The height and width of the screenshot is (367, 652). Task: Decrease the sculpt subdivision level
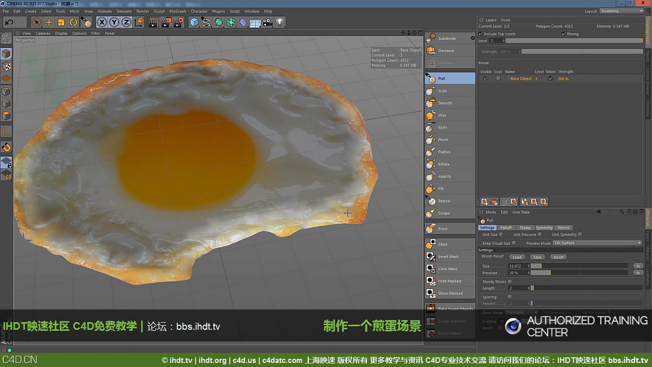[450, 50]
